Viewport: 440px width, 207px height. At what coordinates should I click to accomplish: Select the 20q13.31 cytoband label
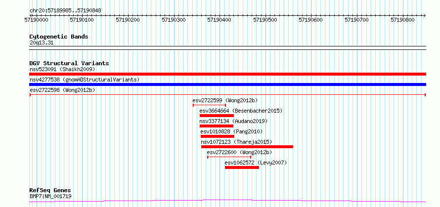pyautogui.click(x=41, y=43)
